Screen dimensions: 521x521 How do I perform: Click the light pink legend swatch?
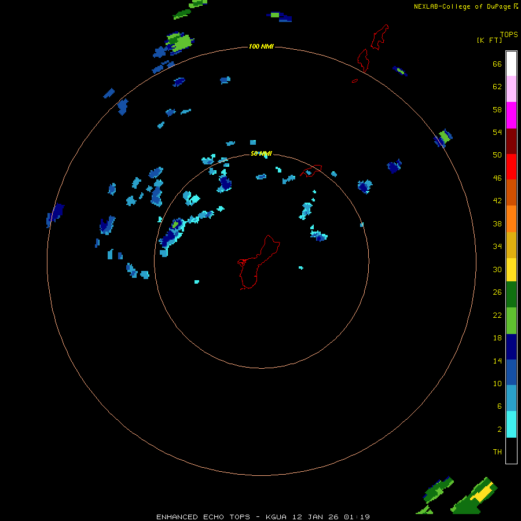(511, 89)
